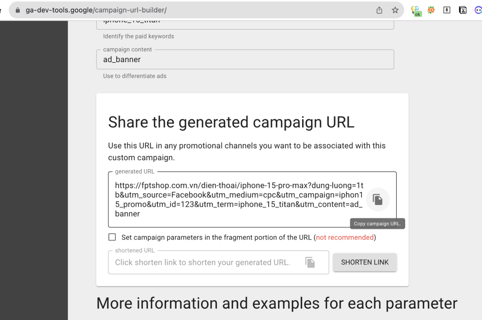Bookmark this page with the star icon
Viewport: 482px width, 320px height.
tap(395, 10)
